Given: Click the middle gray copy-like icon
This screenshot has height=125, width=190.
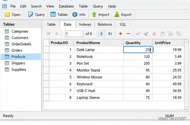Looking at the screenshot, I should (170, 34).
